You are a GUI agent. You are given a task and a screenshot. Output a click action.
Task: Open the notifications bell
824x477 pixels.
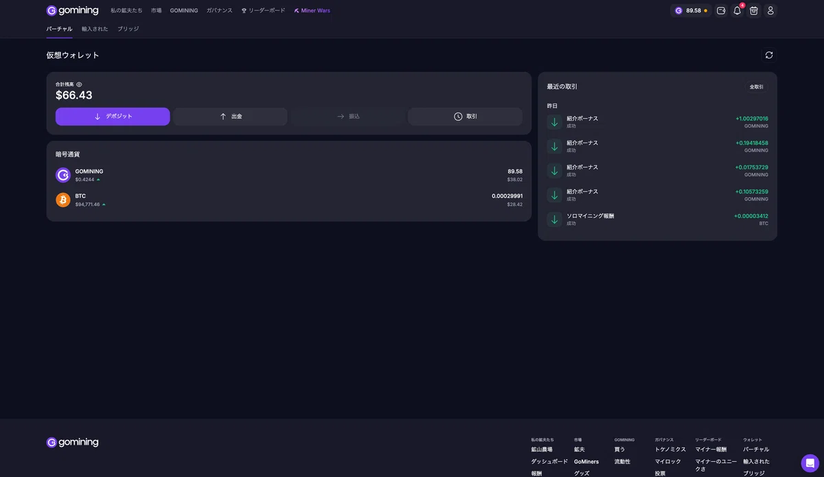tap(737, 10)
